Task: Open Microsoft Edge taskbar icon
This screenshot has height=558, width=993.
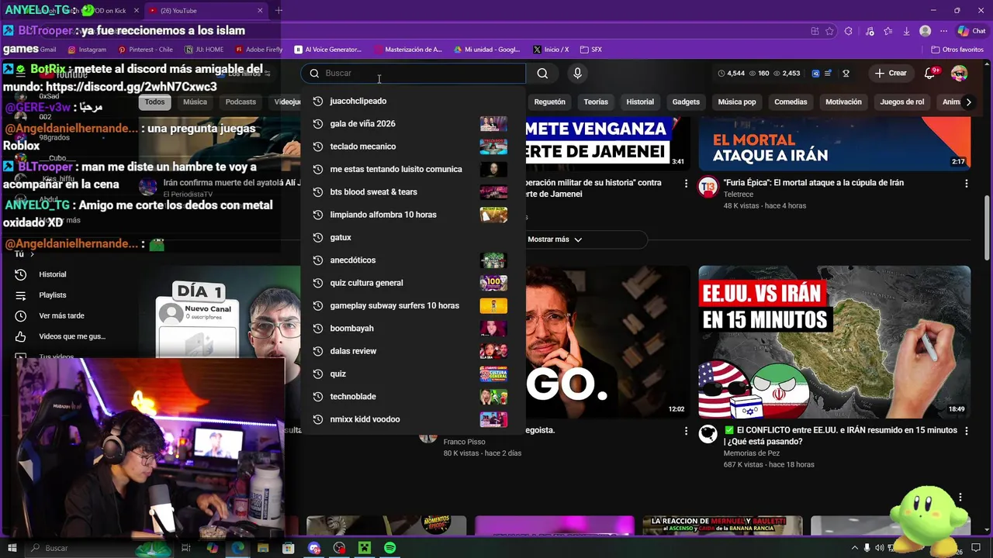Action: (237, 548)
